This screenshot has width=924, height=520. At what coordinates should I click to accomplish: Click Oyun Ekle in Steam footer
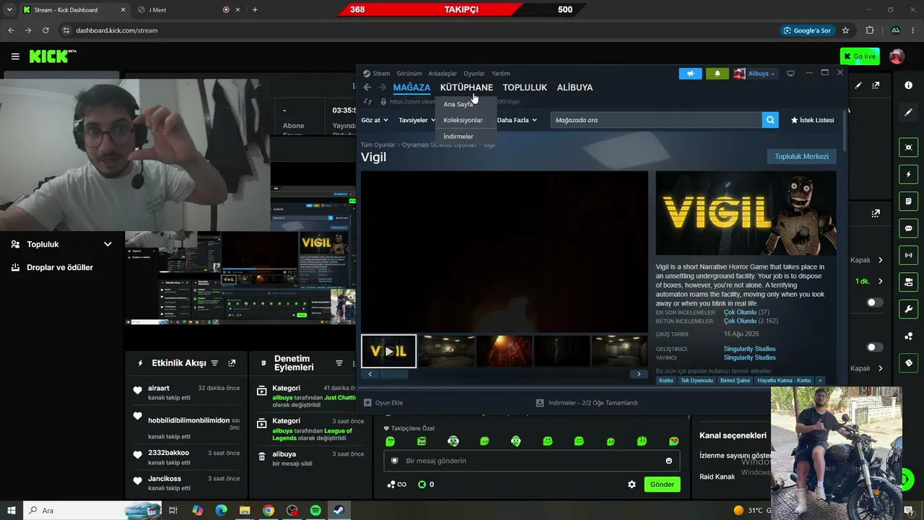[x=383, y=403]
